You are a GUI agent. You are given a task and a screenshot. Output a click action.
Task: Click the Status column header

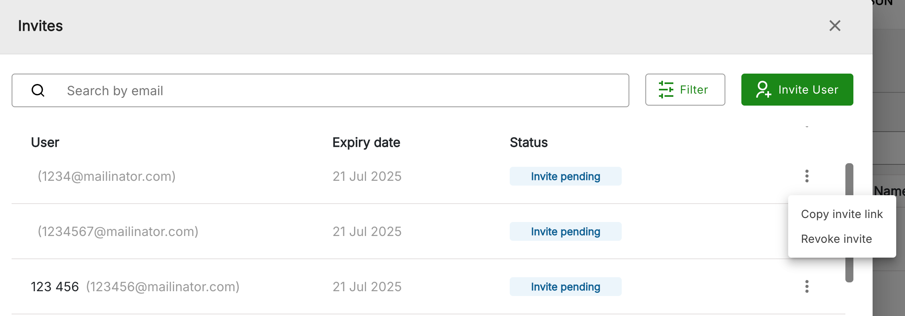(529, 142)
